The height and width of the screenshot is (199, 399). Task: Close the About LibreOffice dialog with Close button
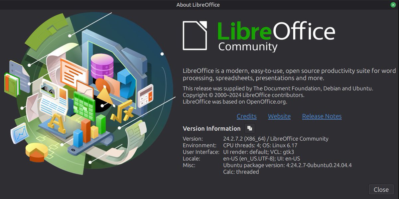click(381, 189)
